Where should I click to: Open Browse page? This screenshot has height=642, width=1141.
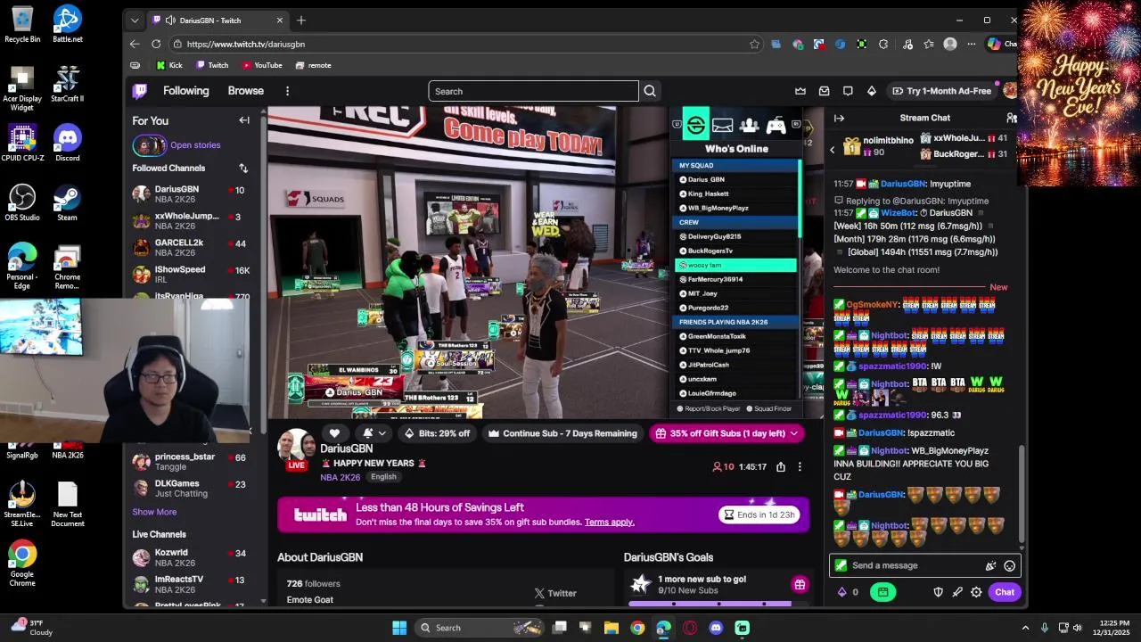(x=245, y=91)
